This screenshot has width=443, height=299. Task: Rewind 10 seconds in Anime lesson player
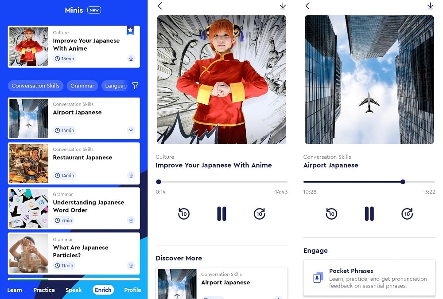pos(184,214)
